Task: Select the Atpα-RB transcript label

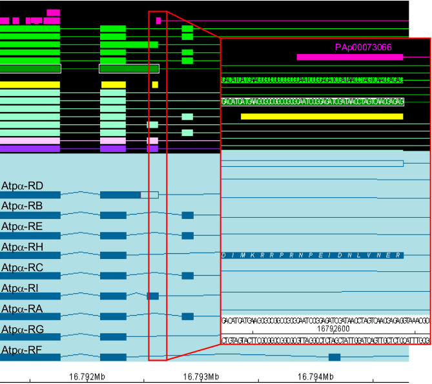Action: tap(22, 206)
